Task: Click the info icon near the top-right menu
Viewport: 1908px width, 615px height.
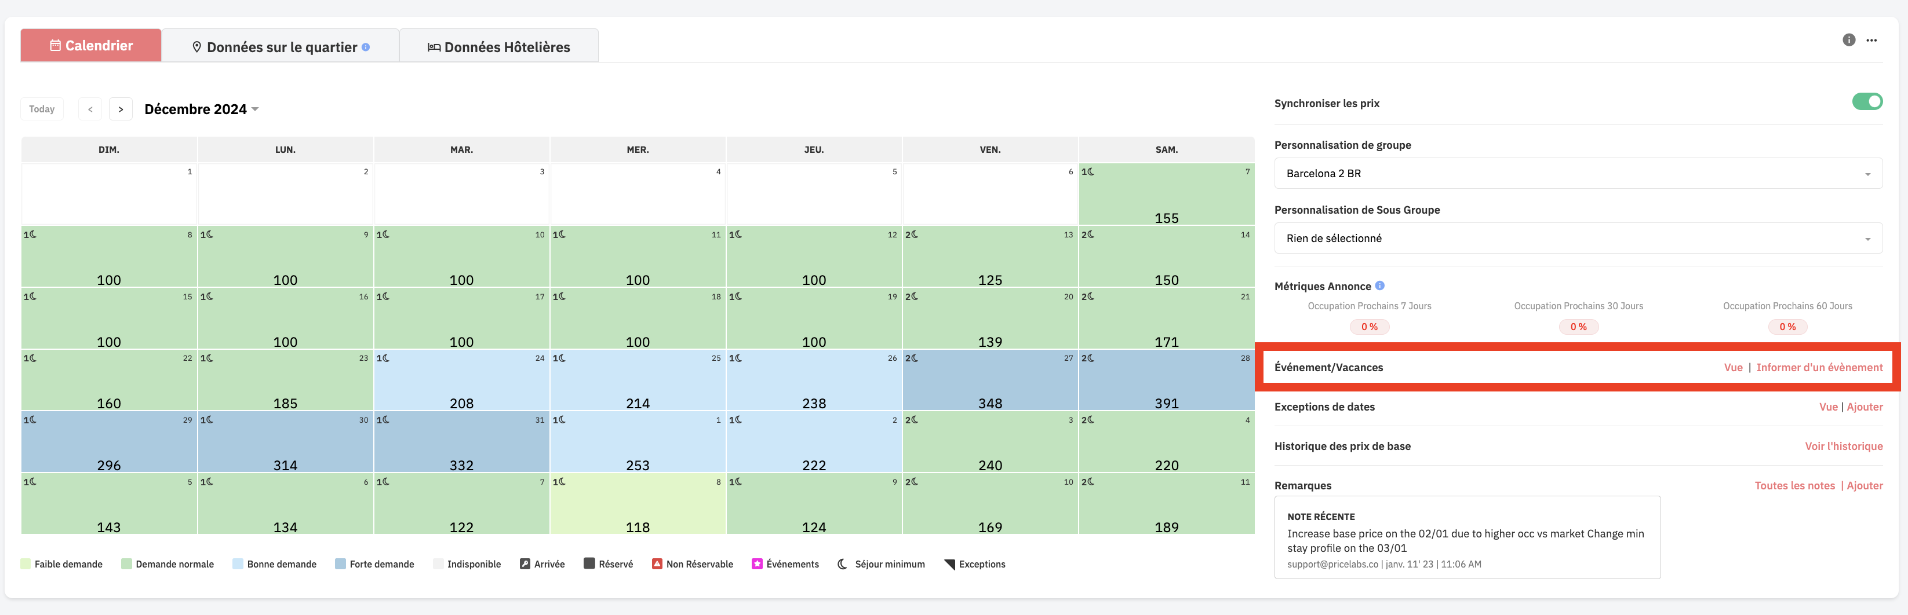Action: (1849, 40)
